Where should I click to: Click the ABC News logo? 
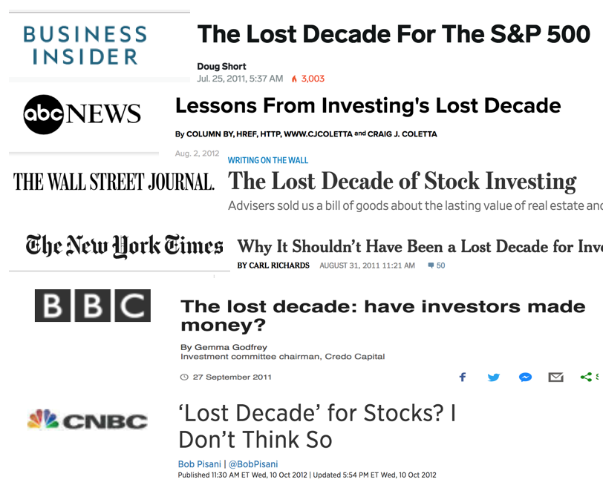[x=82, y=114]
